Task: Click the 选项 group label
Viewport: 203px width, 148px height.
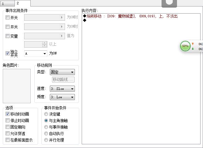Action: (x=9, y=108)
